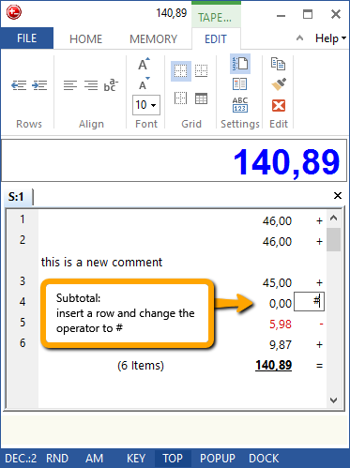Click the two-column layout settings icon
This screenshot has height=468, width=350.
(240, 84)
